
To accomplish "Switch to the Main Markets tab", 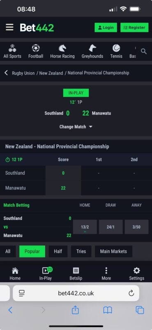I will (113, 251).
